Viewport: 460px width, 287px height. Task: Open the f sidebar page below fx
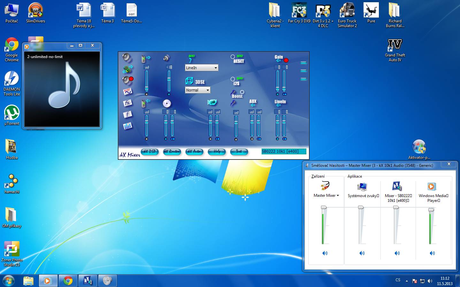pos(127,114)
